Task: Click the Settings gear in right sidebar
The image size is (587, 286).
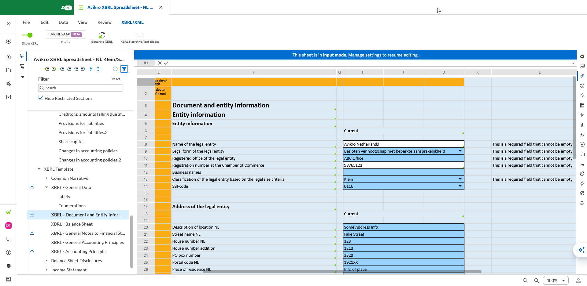Action: tap(582, 56)
